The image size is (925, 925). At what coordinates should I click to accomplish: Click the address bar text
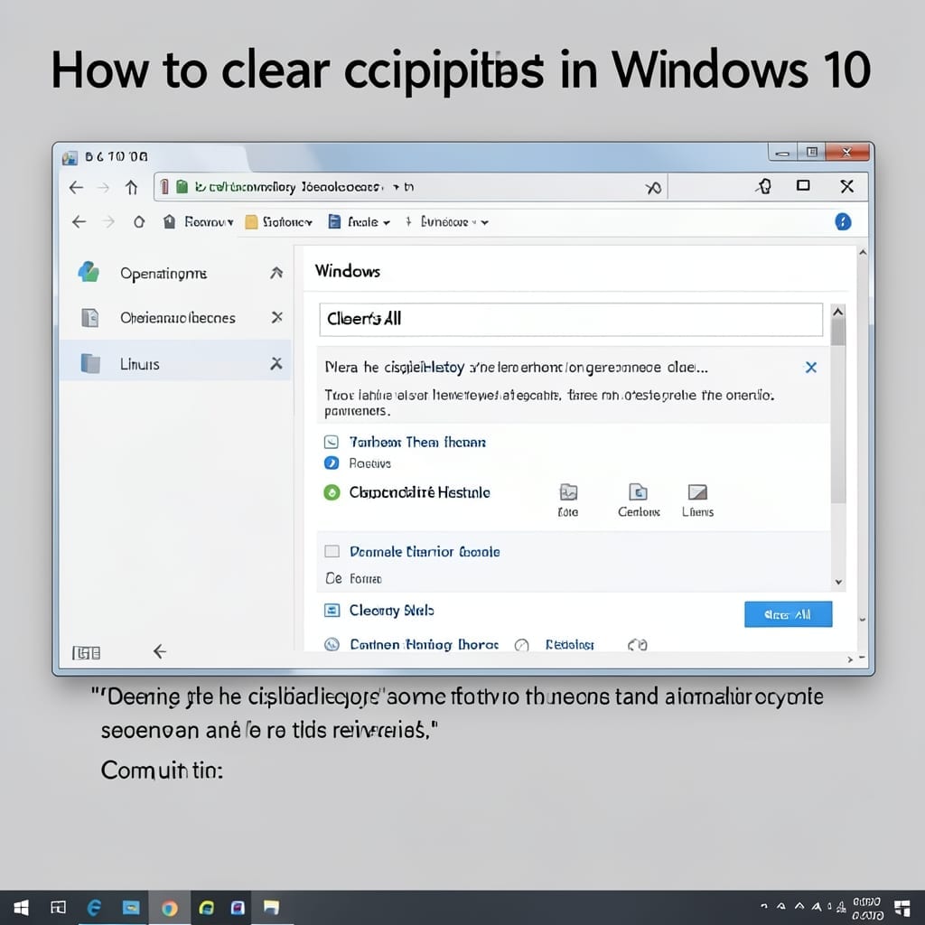304,187
